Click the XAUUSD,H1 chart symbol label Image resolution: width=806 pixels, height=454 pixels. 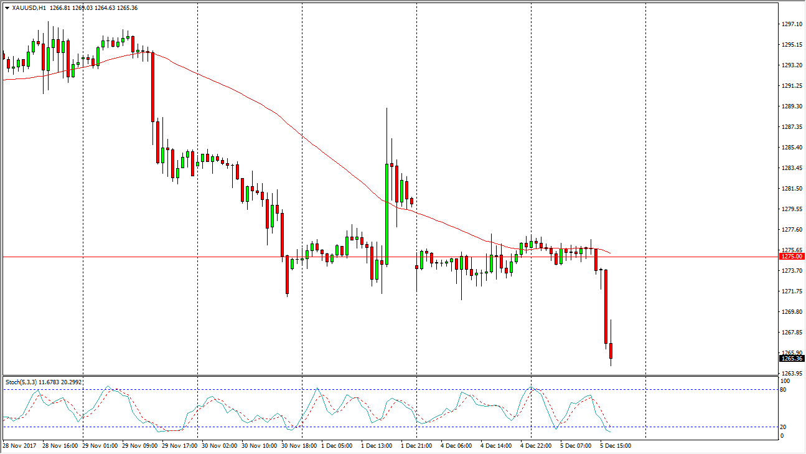[29, 7]
